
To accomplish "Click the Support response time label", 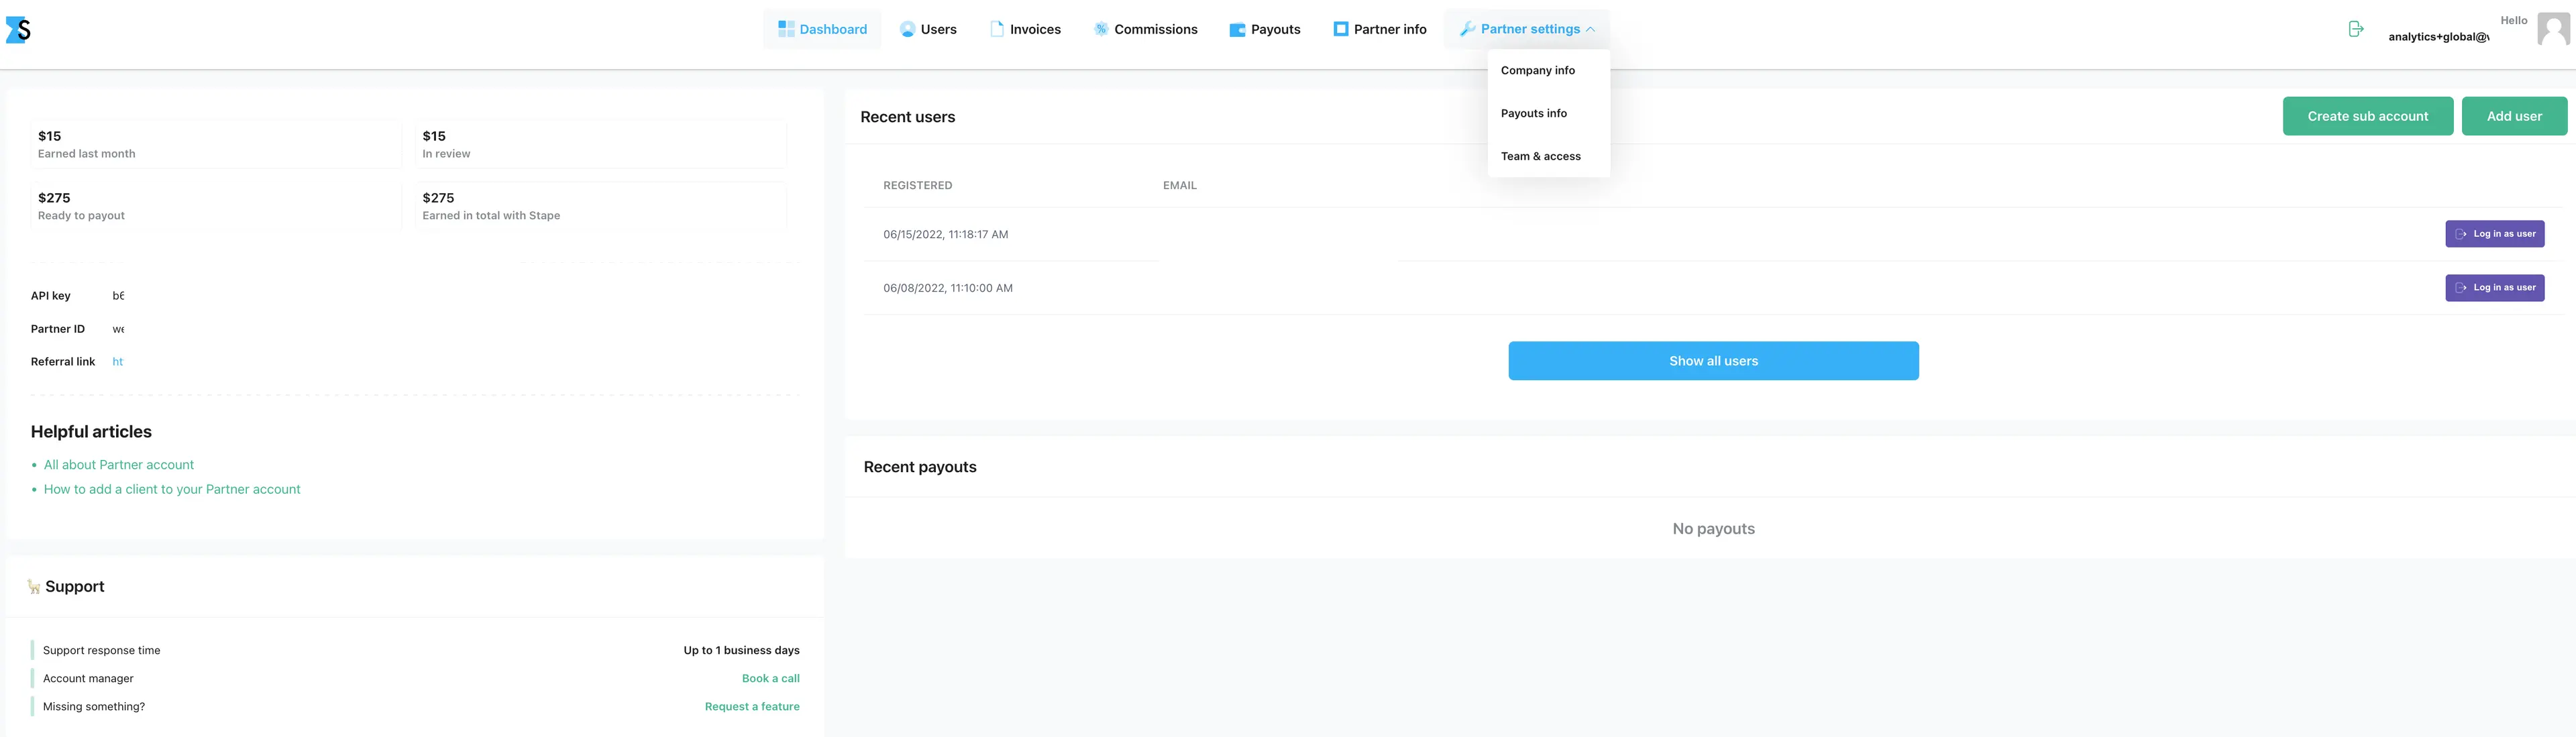I will click(x=101, y=651).
